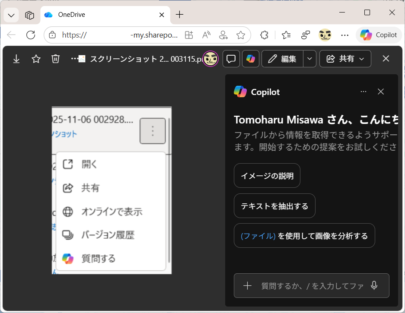Open Copilot pane more options ellipsis
The width and height of the screenshot is (405, 313).
364,92
